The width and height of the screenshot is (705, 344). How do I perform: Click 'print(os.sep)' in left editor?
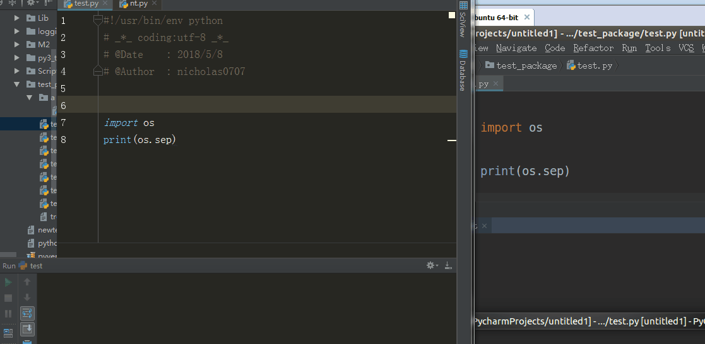point(139,140)
